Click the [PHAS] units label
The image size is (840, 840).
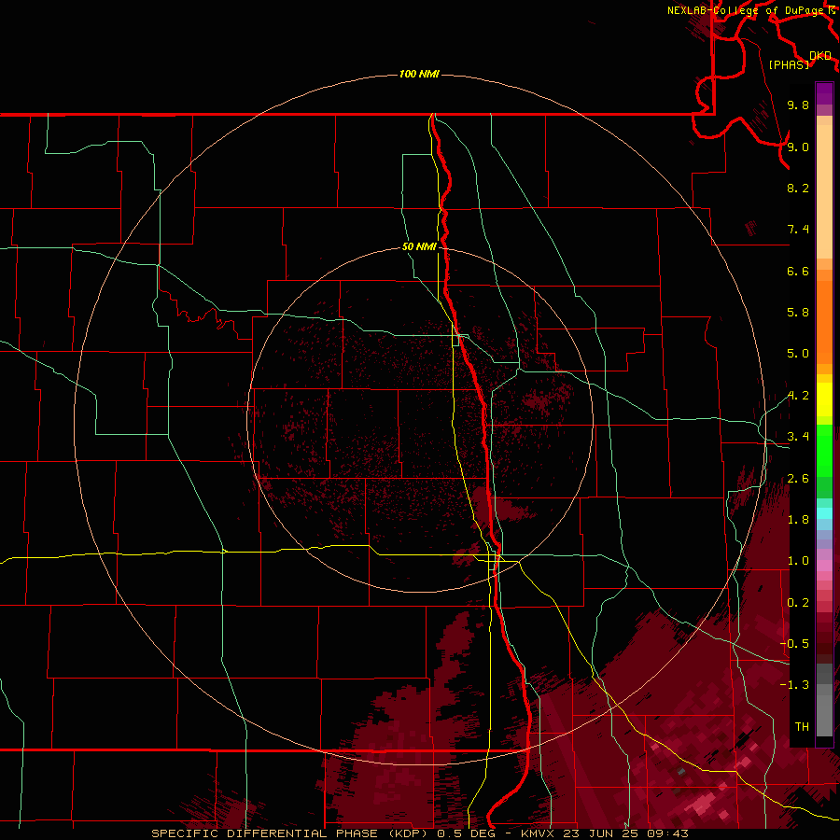coord(789,65)
